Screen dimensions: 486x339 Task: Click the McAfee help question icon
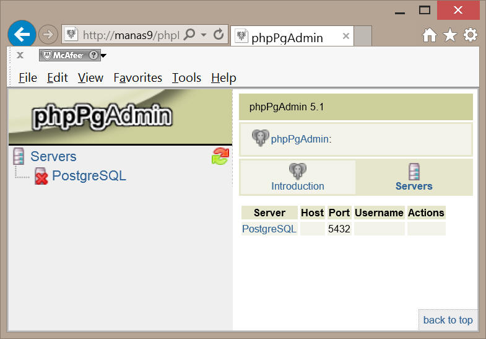93,55
